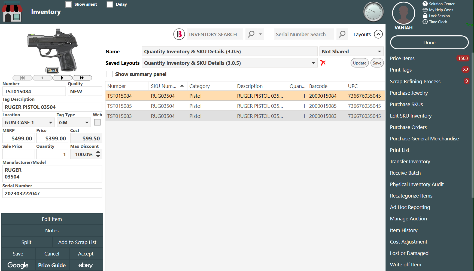Open Edit SKU Inventory

coord(411,116)
